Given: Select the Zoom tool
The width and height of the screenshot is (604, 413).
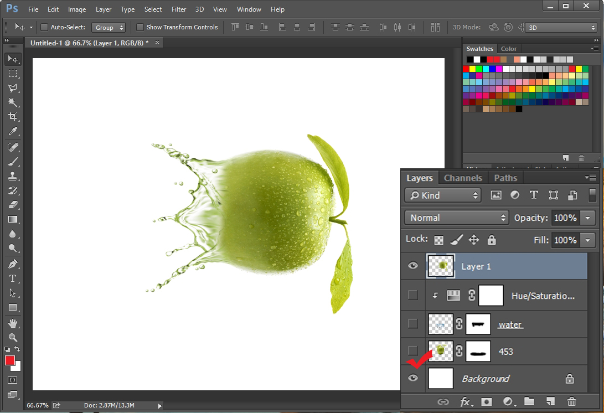Looking at the screenshot, I should tap(13, 338).
